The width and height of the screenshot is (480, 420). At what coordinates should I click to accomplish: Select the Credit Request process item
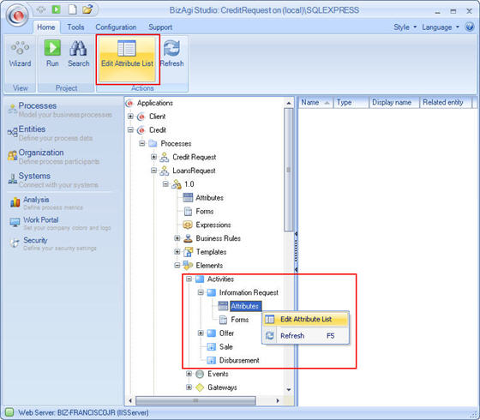click(x=194, y=157)
